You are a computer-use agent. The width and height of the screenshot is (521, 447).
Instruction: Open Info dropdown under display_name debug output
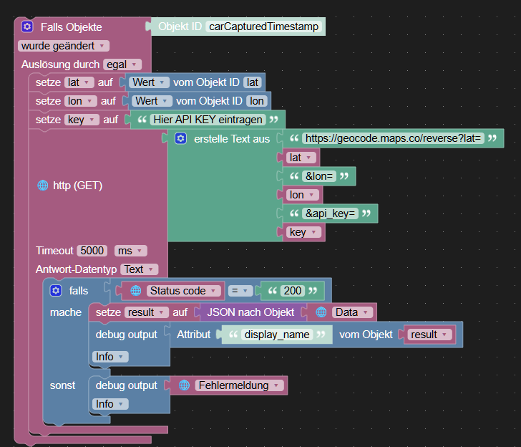110,357
